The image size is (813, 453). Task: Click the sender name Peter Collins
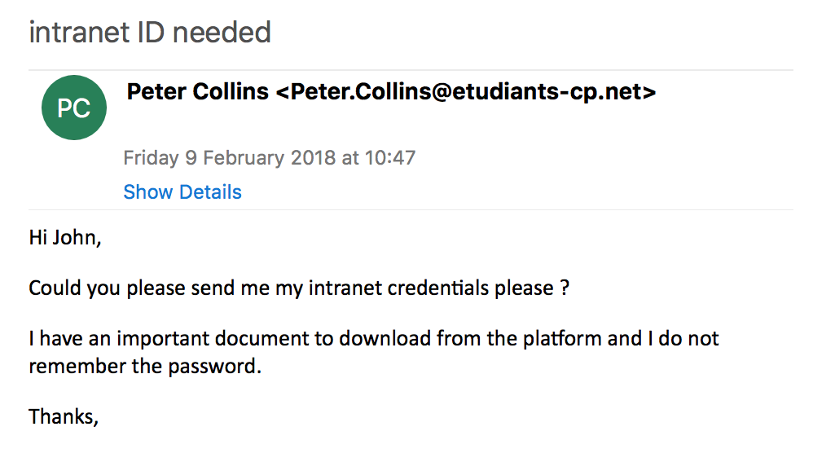pos(197,92)
